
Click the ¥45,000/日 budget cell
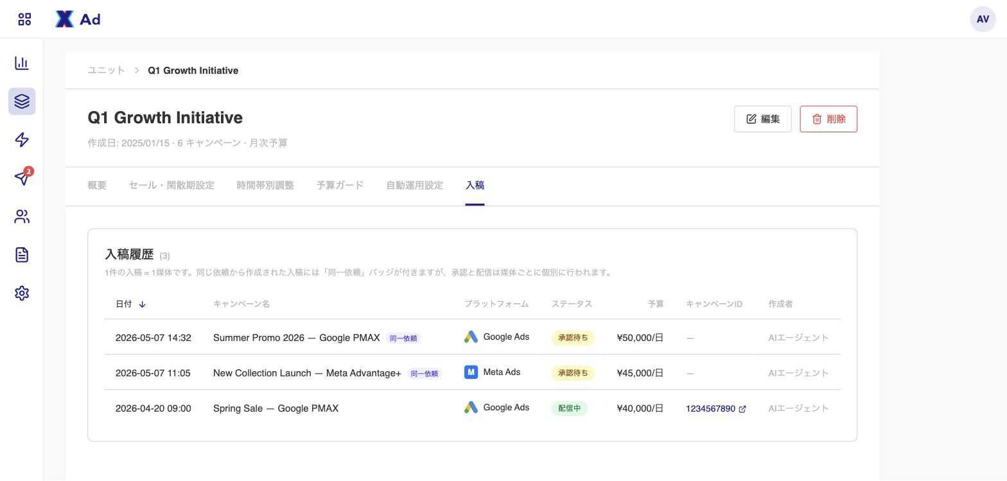coord(640,373)
